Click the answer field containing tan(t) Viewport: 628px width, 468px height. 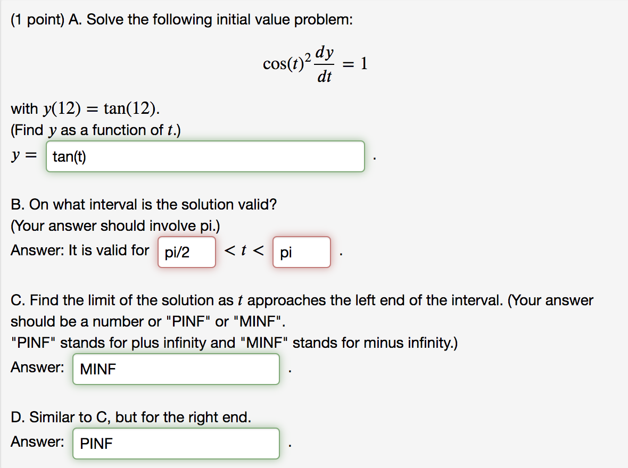[x=205, y=156]
